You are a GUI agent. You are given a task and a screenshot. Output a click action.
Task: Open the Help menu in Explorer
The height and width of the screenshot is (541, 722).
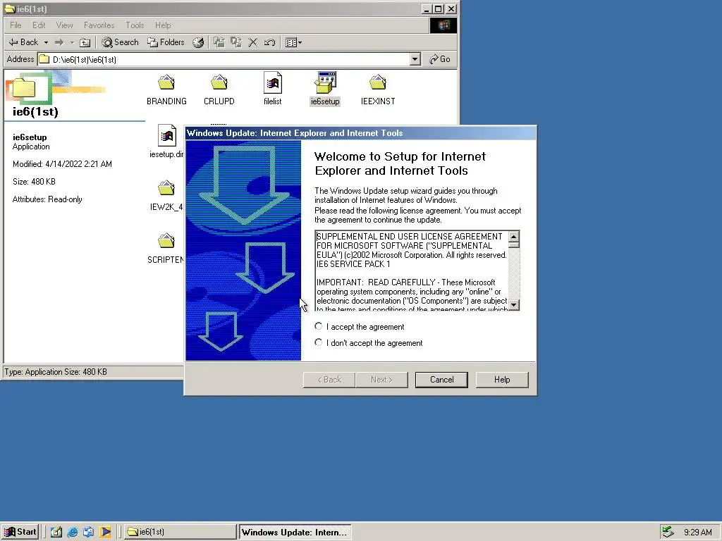point(163,25)
